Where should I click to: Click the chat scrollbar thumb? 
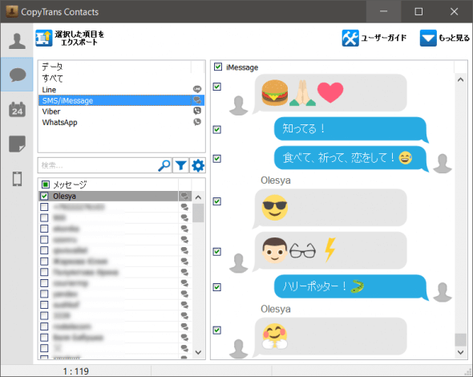460,339
